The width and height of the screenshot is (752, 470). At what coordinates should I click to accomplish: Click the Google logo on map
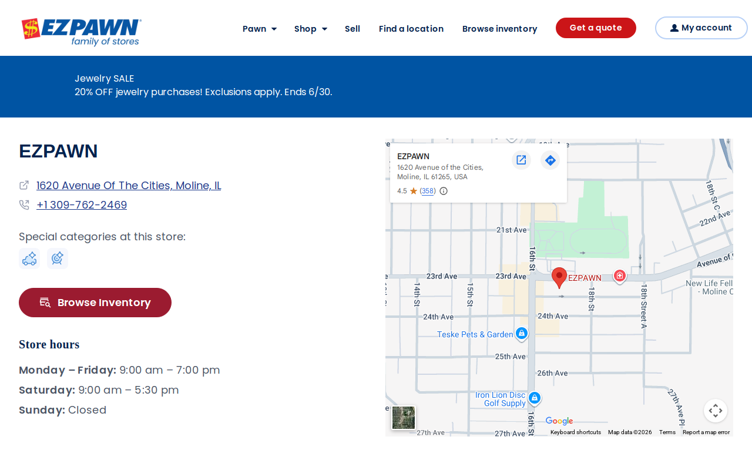(559, 421)
